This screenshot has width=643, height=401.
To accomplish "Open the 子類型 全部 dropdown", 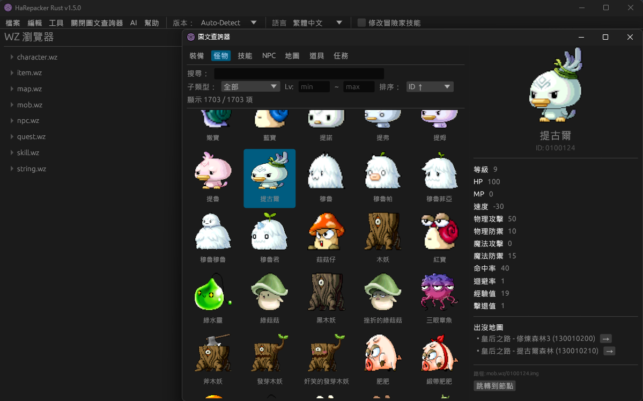I will (250, 86).
